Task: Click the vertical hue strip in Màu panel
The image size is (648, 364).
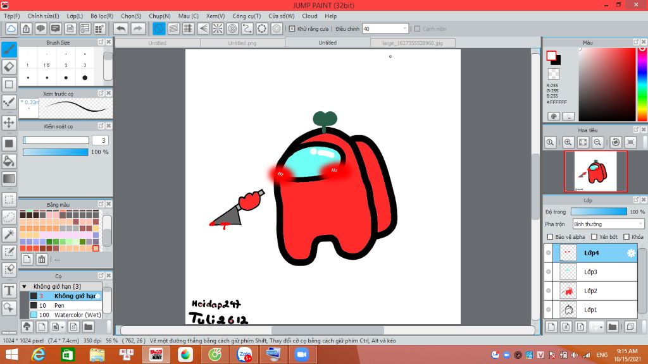Action: click(642, 84)
